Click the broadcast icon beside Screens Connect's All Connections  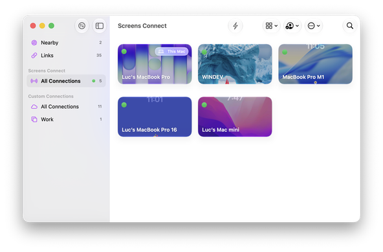pyautogui.click(x=34, y=81)
